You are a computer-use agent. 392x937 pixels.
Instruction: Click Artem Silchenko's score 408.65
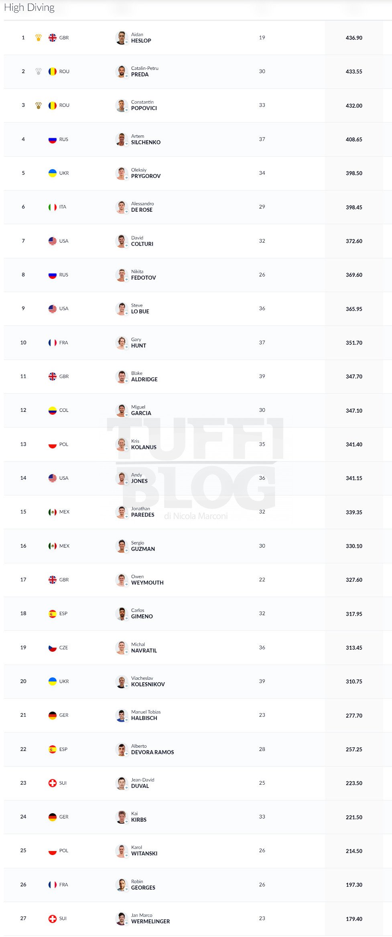tap(354, 140)
